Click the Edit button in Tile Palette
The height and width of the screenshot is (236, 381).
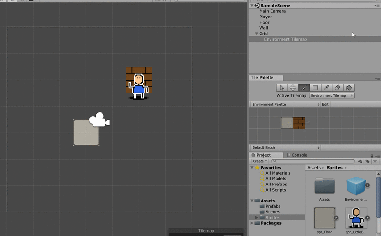[x=325, y=104]
